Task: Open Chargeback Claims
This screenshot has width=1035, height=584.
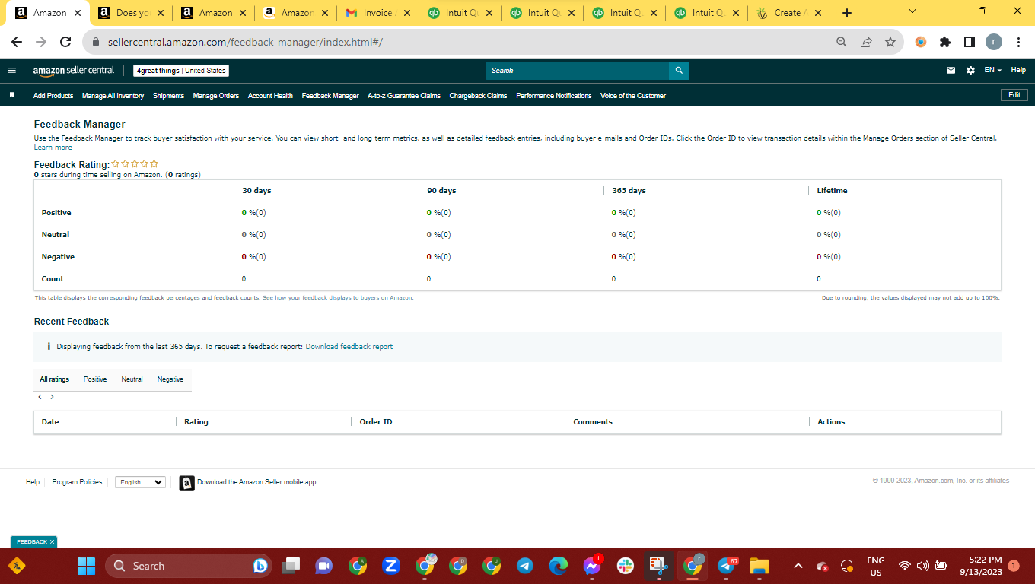Action: (x=478, y=96)
